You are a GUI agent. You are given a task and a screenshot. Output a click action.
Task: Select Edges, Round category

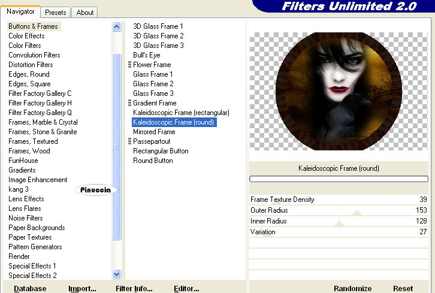click(x=29, y=74)
